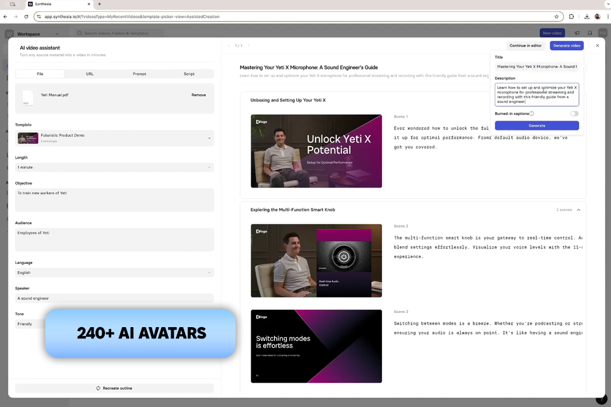Image resolution: width=611 pixels, height=407 pixels.
Task: Click the Mastering Your Yeti X outline title
Action: point(308,68)
